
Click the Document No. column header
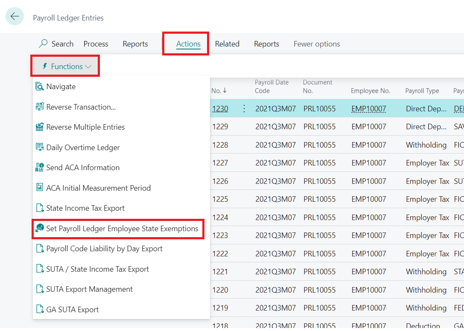coord(318,86)
